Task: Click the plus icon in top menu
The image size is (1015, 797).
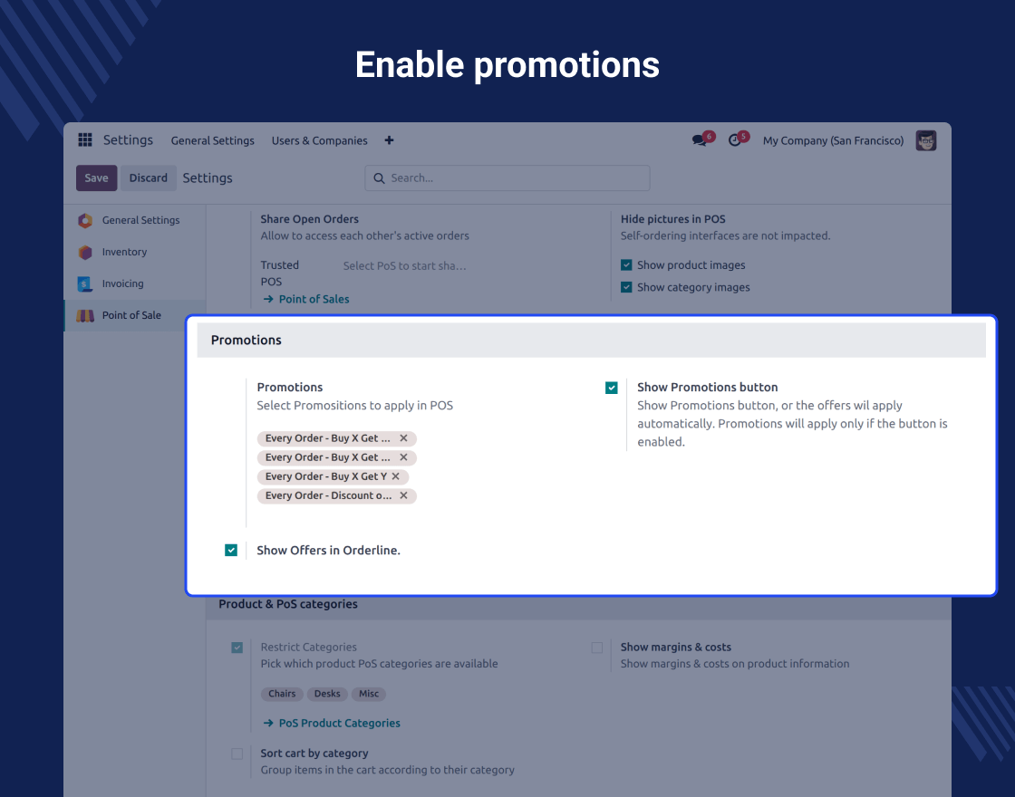Action: click(389, 140)
